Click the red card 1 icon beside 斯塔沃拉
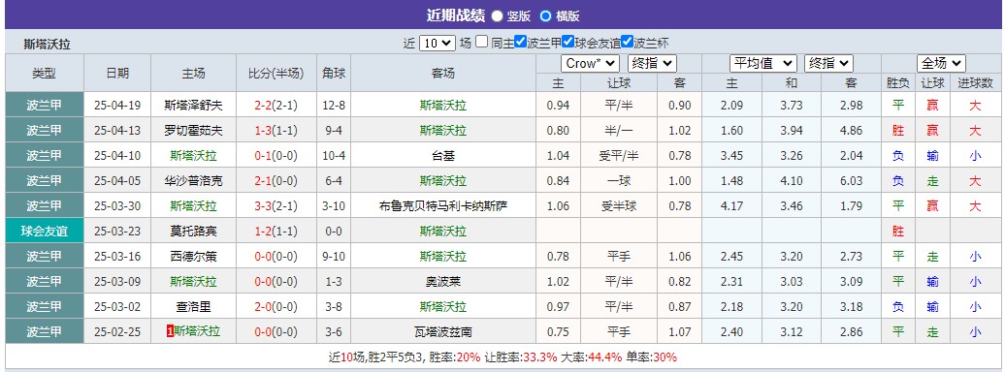The height and width of the screenshot is (372, 1005). click(170, 331)
